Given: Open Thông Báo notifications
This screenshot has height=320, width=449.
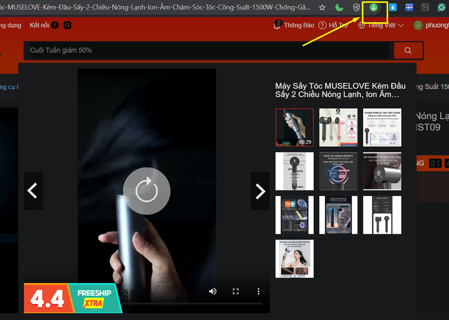Looking at the screenshot, I should 294,25.
